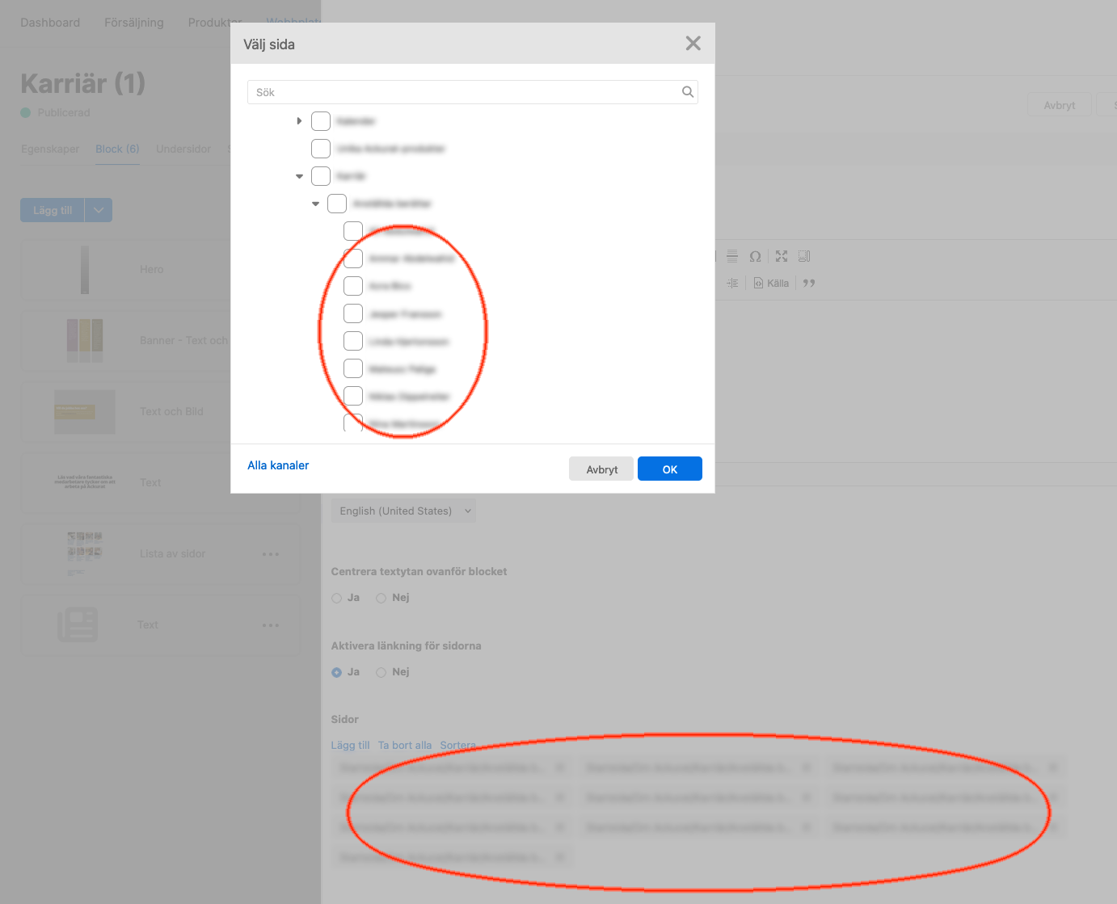Click the Källa source icon in editor toolbar
Screen dimensions: 1117x904
(771, 284)
